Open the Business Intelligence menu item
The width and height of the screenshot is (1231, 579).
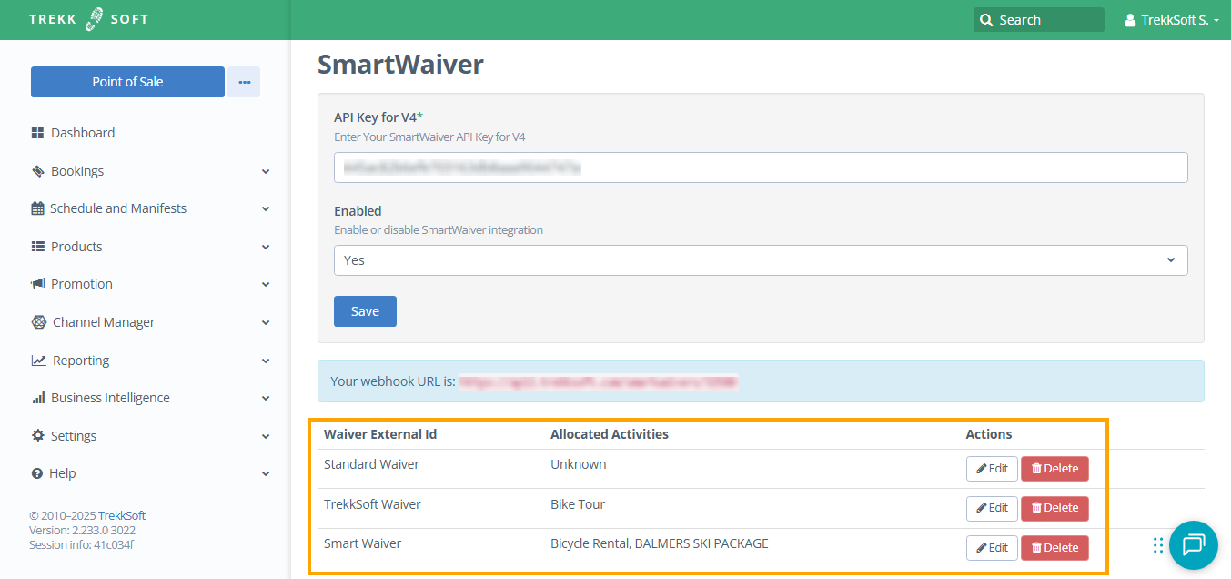click(x=110, y=398)
